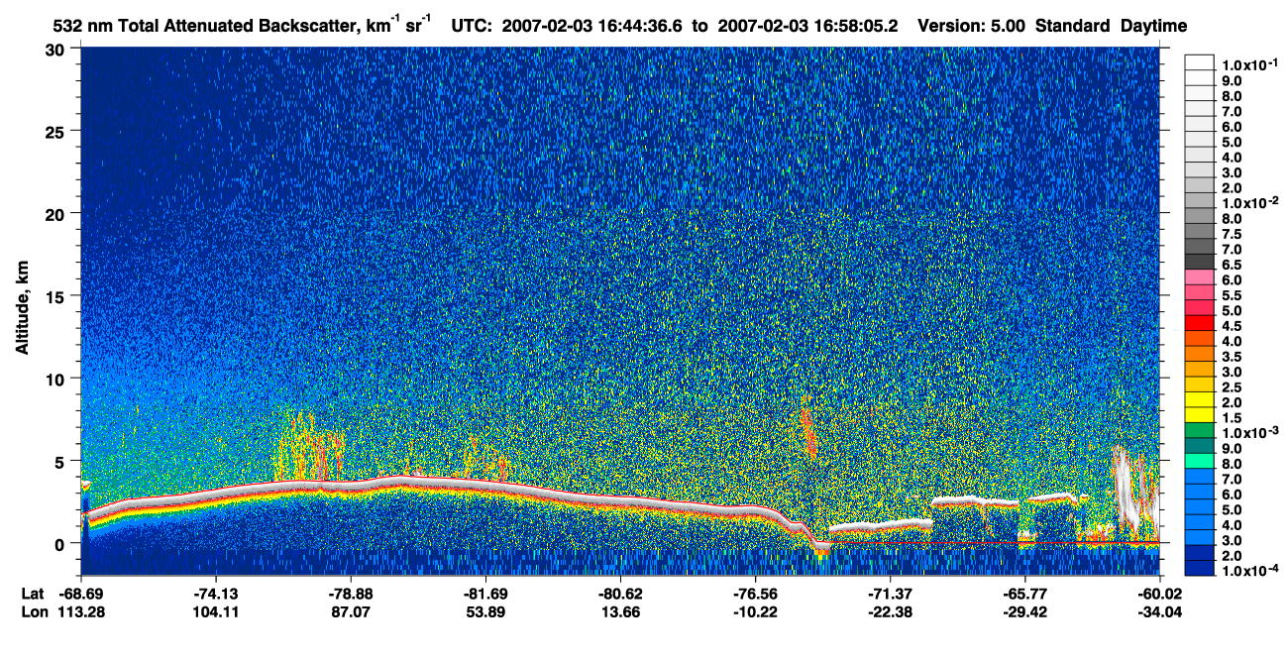This screenshot has width=1288, height=661.
Task: Pick the pink swatch labeled 5.5
Action: coord(1199,292)
